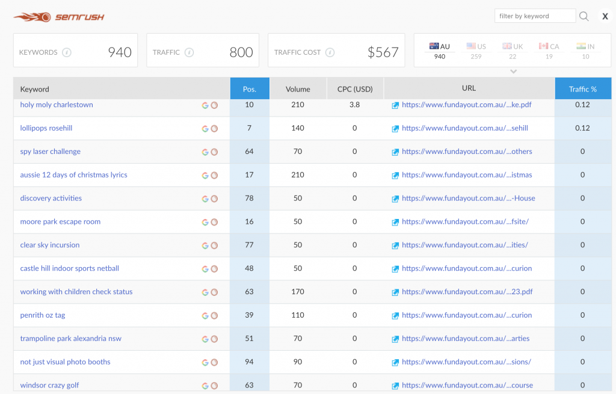Image resolution: width=616 pixels, height=394 pixels.
Task: Open keyword moore park escape room
Action: pyautogui.click(x=60, y=221)
